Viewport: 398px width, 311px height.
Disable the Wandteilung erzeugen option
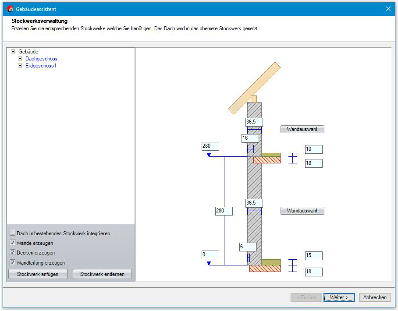(12, 263)
